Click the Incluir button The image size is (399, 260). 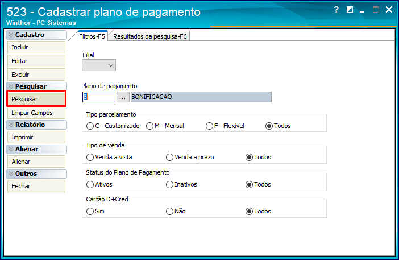pyautogui.click(x=36, y=47)
